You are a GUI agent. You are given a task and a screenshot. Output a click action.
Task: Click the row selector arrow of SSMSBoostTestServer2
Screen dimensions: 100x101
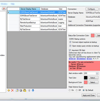point(9,12)
